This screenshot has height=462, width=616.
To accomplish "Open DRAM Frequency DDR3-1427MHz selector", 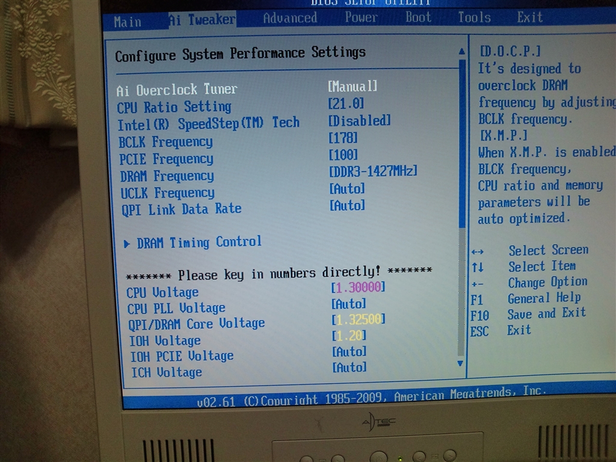I will click(x=373, y=171).
